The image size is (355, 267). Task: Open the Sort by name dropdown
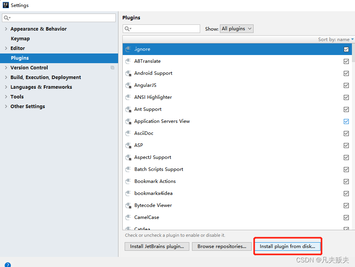tap(336, 40)
